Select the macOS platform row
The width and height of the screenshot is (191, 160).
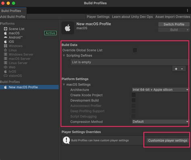coord(29,33)
